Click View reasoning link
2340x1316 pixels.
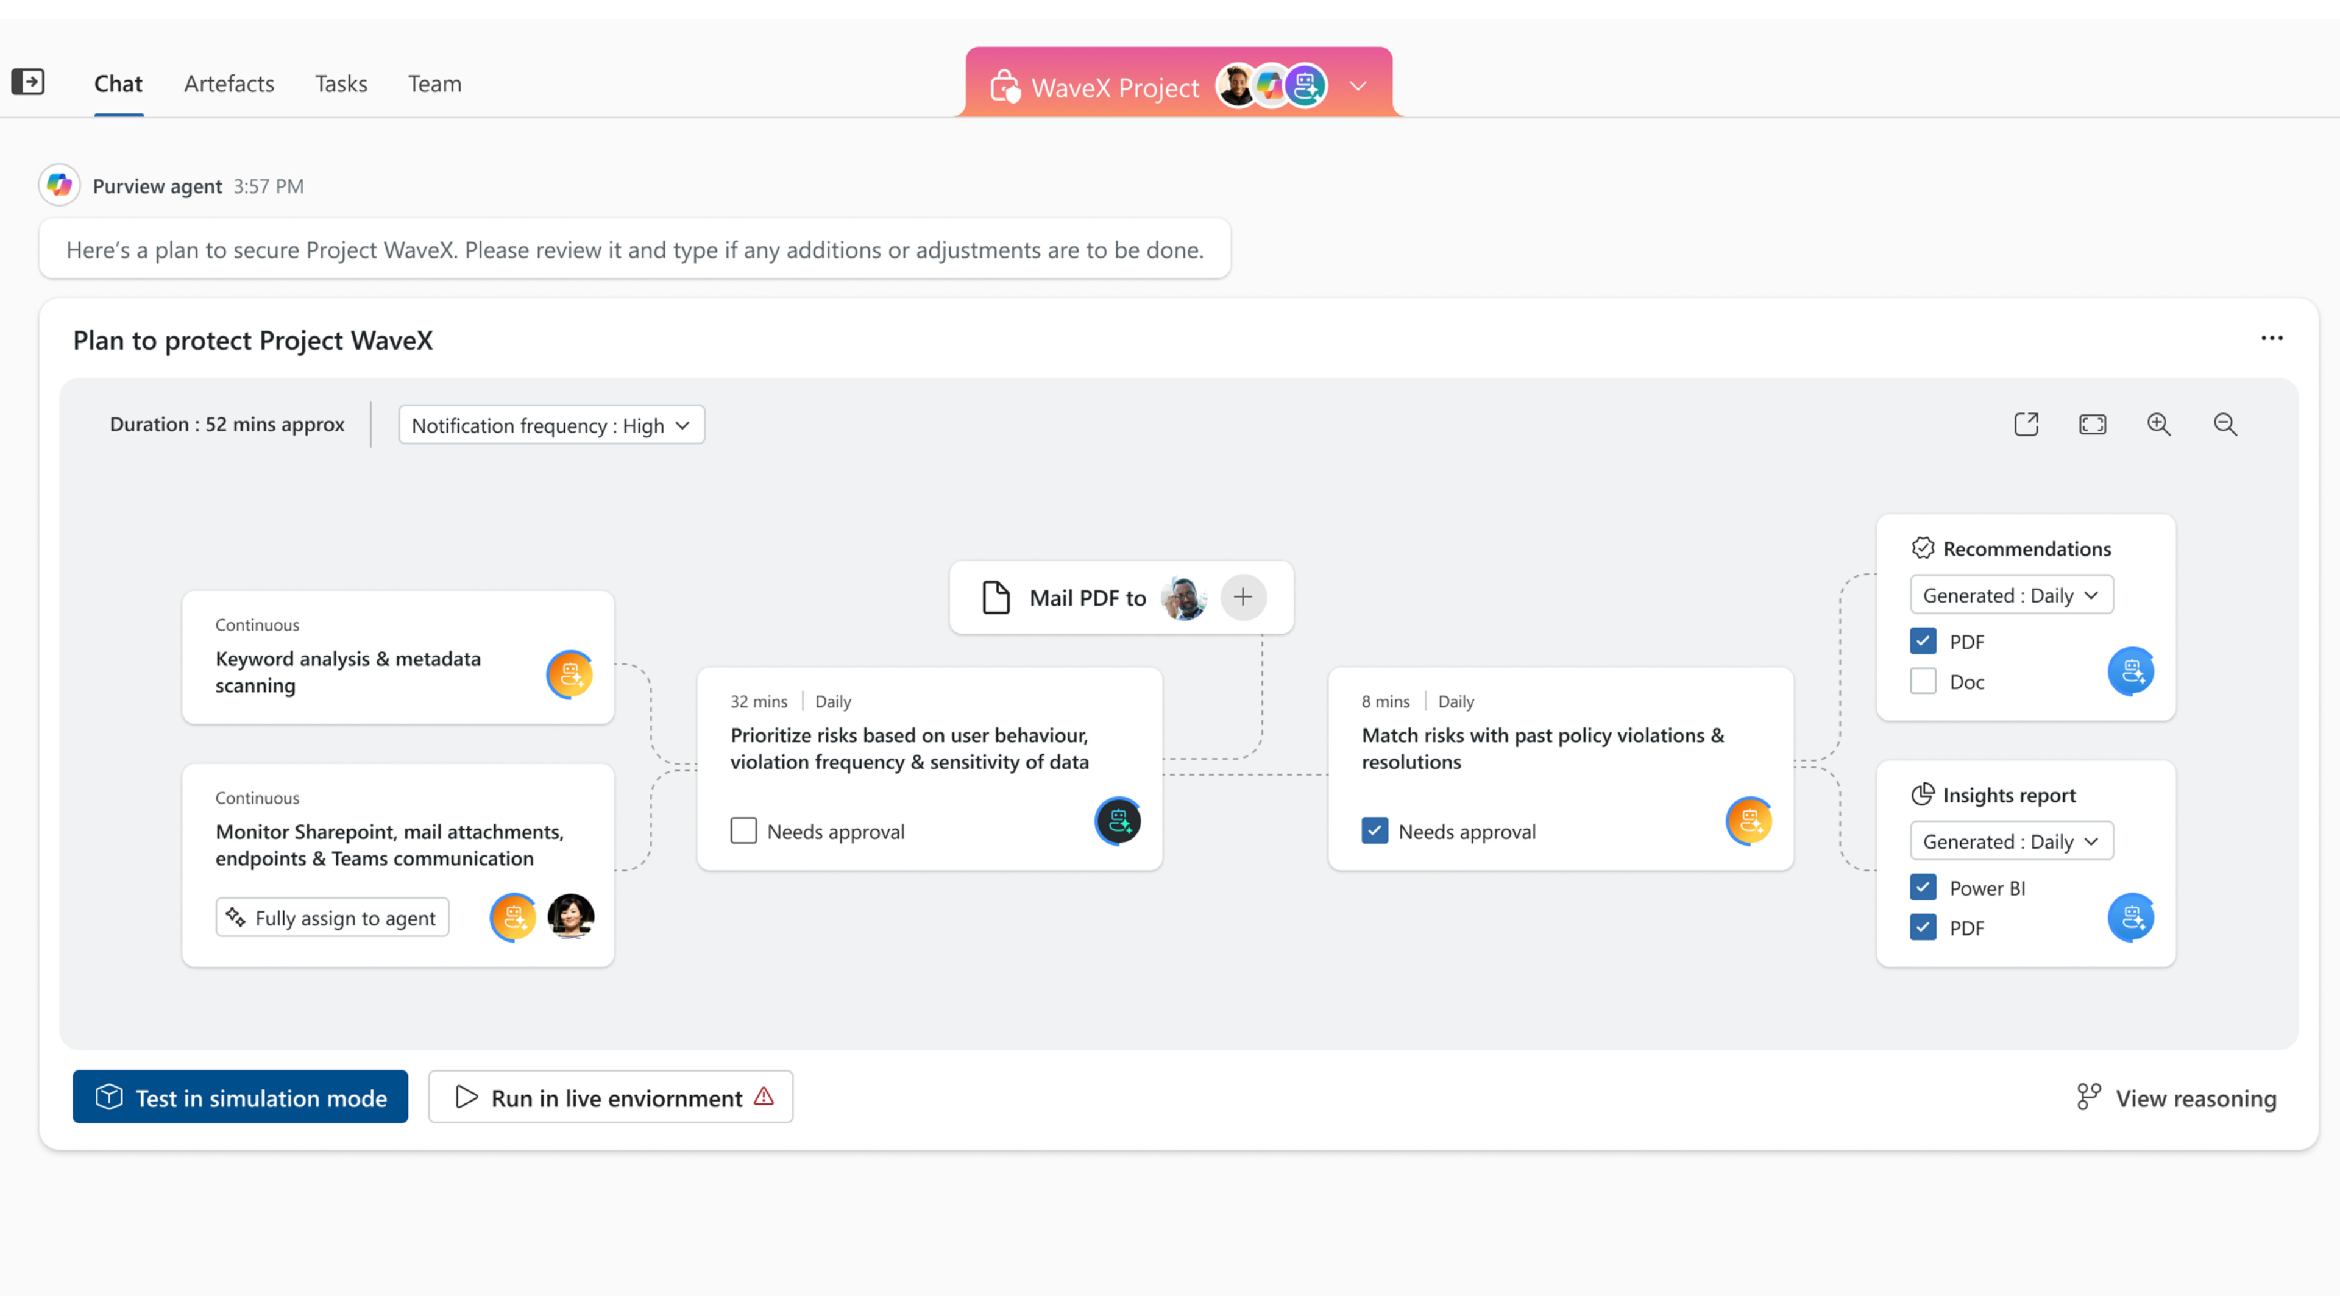[2177, 1098]
